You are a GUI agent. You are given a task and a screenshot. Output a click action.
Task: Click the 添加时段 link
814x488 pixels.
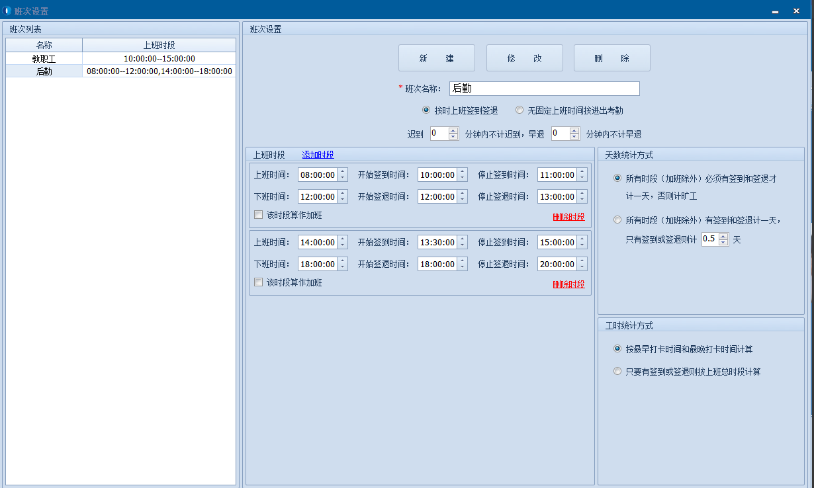[x=318, y=155]
